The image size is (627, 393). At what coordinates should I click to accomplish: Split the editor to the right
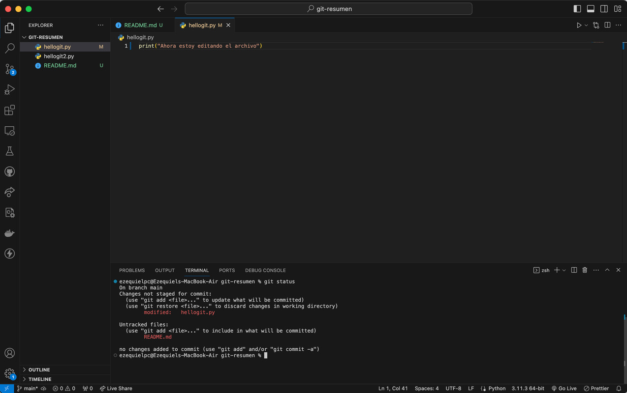tap(607, 25)
